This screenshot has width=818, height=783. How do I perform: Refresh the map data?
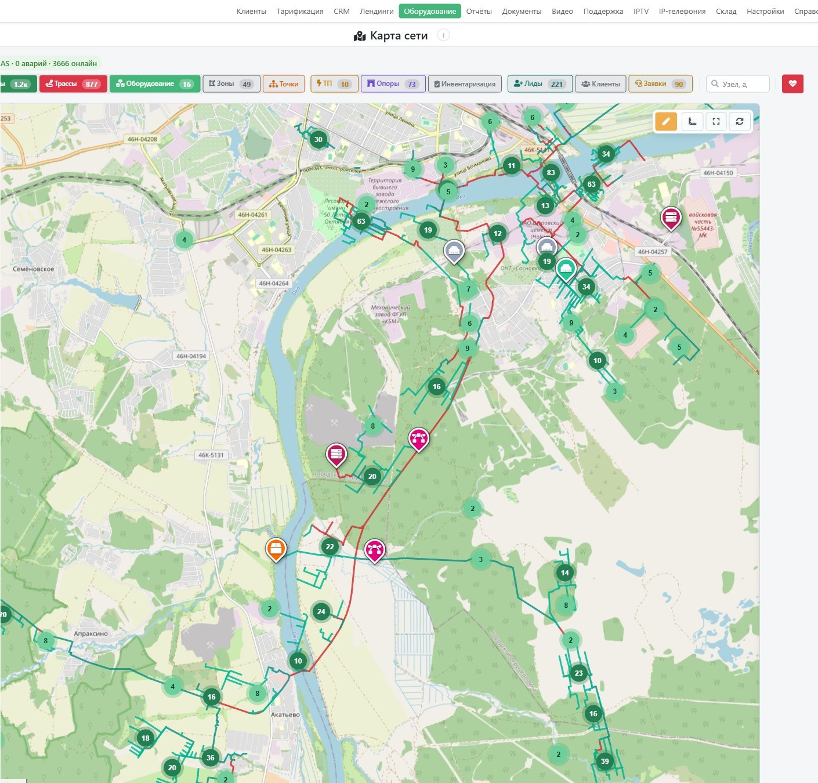coord(740,121)
